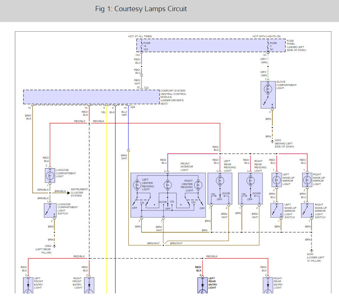Click the center bulb of Front Interior Light
Screen dimensions: 339x299
pos(167,185)
